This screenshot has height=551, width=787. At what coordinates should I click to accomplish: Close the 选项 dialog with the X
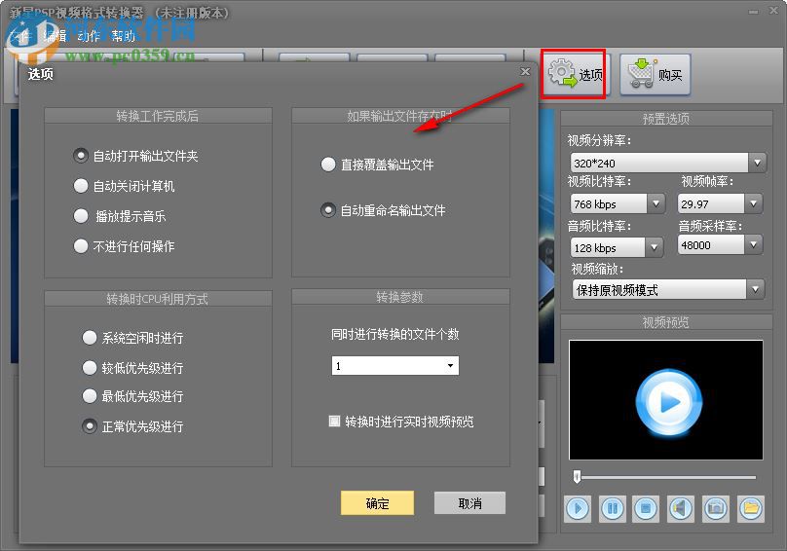(x=525, y=72)
